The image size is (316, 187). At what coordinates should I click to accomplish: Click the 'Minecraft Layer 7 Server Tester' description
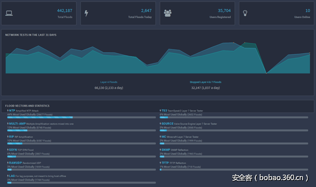click(x=183, y=137)
